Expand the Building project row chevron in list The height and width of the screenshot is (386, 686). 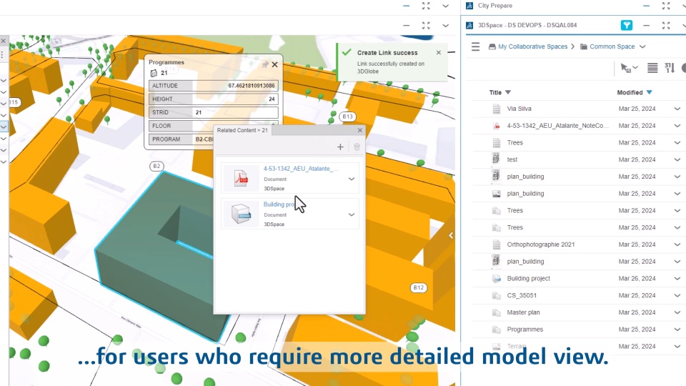(677, 278)
